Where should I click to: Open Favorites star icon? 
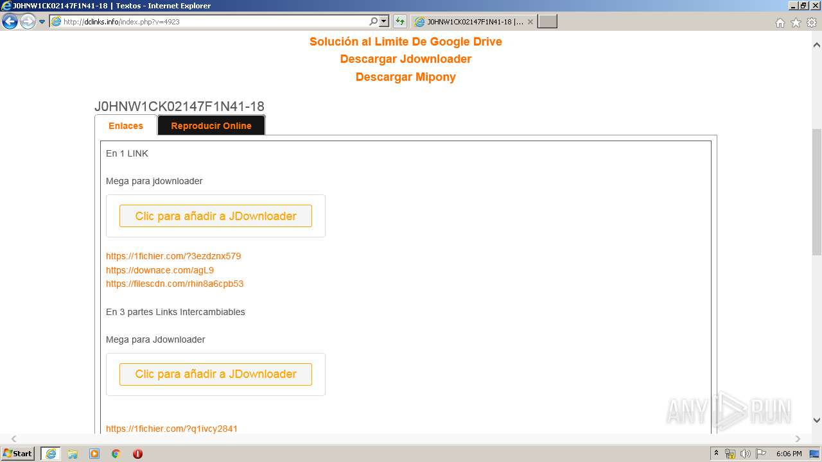pos(796,22)
